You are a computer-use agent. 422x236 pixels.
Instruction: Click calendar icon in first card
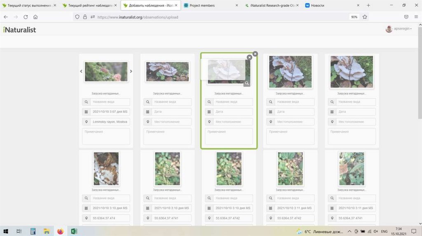(86, 112)
